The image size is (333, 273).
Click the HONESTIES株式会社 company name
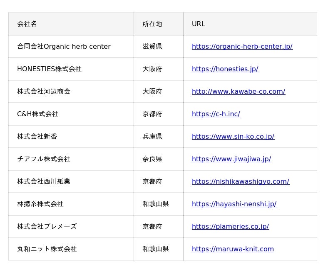[49, 69]
